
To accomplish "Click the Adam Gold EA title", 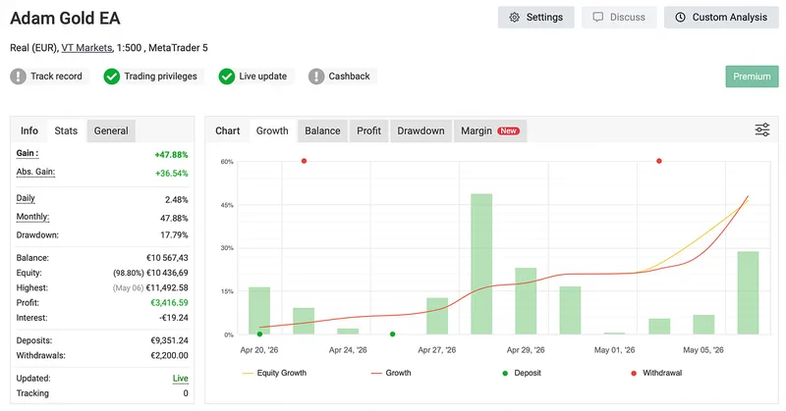I will click(x=65, y=19).
